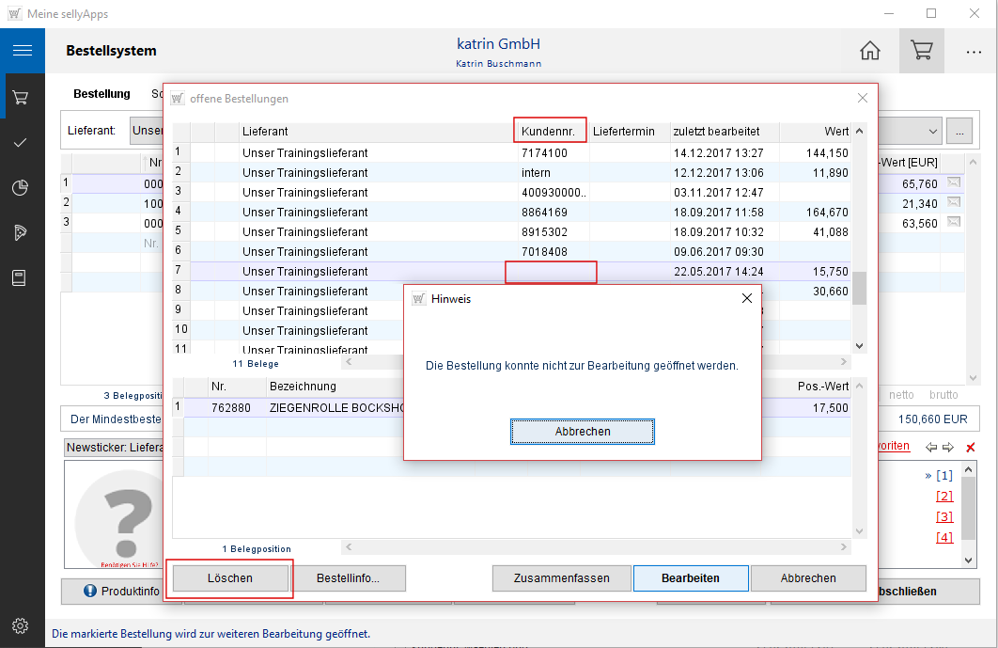
Task: Select the checkmark icon in left sidebar
Action: (x=22, y=143)
